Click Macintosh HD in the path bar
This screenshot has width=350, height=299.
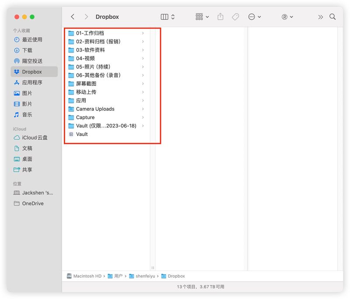tap(84, 276)
